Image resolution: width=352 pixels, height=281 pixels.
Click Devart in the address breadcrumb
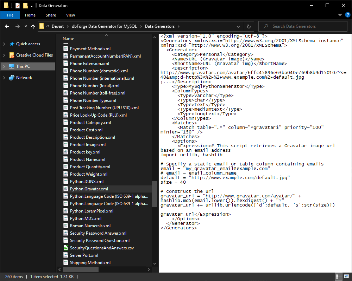click(58, 26)
